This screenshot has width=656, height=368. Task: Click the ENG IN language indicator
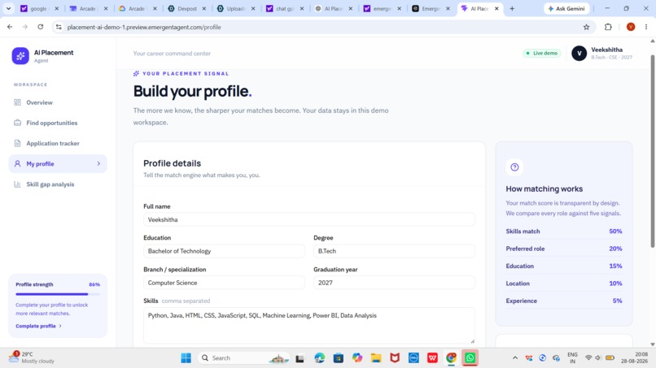pos(572,358)
